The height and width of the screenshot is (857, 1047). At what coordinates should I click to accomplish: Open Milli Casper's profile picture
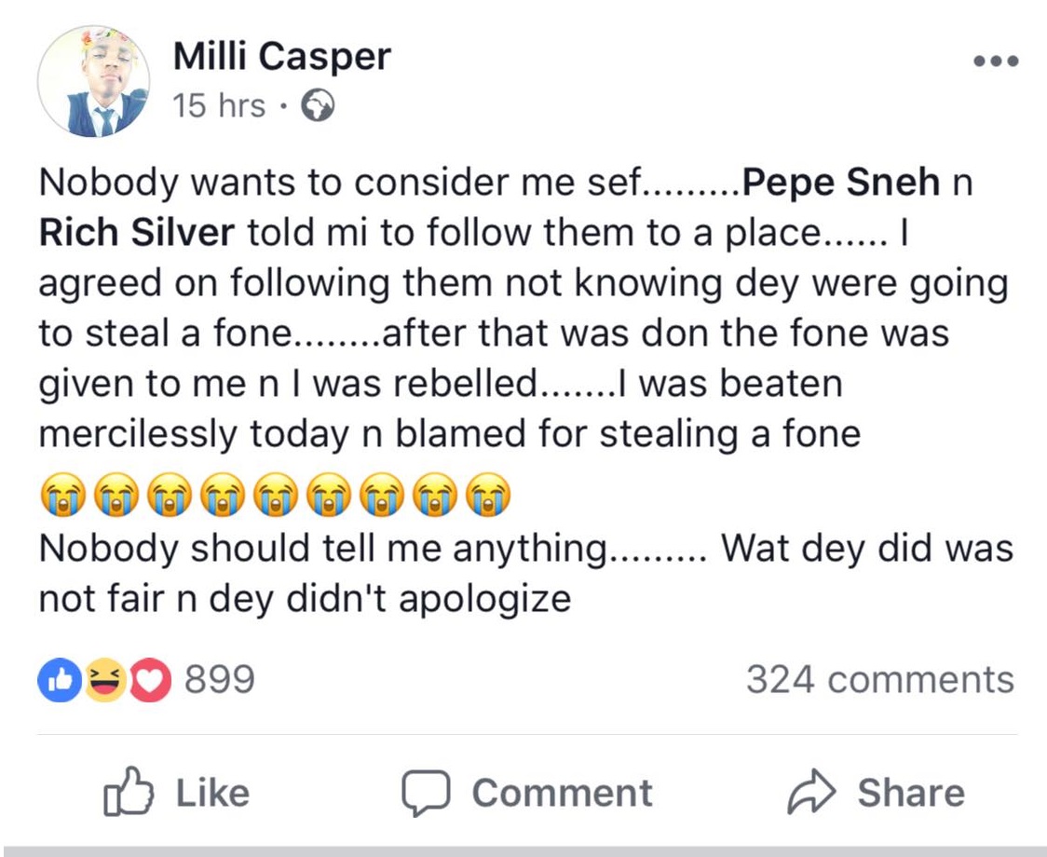[x=94, y=82]
